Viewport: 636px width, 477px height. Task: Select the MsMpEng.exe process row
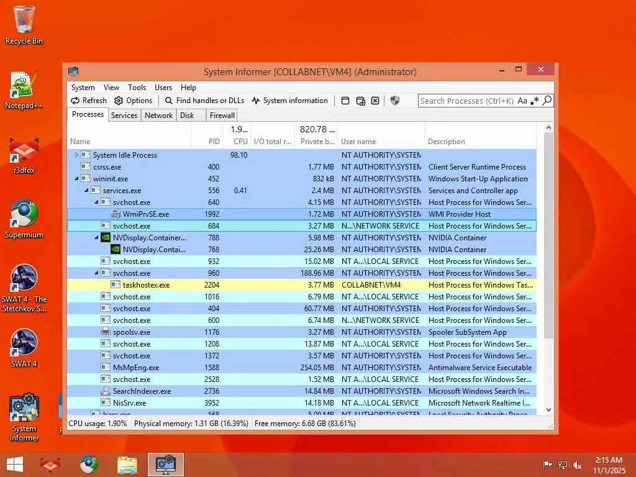(302, 368)
